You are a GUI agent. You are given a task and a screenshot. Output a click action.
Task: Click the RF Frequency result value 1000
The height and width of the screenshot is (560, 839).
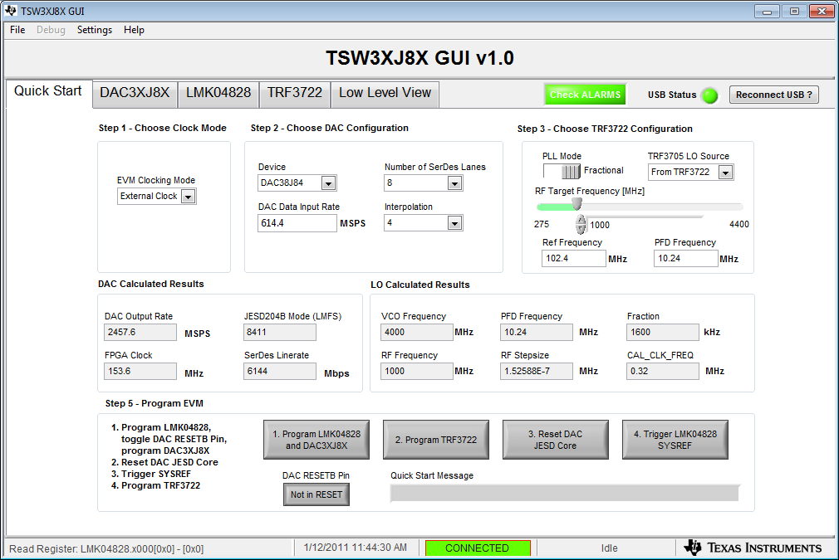(417, 372)
